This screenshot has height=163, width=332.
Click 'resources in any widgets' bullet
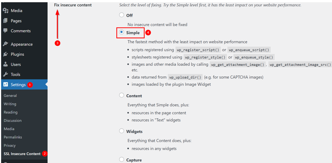(x=154, y=148)
